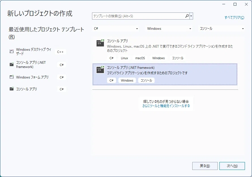Click the 次へ(N) button
Viewport: 252px width, 177px height.
(x=232, y=166)
